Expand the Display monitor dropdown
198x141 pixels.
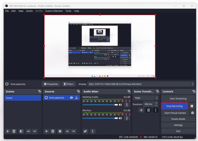[x=192, y=84]
